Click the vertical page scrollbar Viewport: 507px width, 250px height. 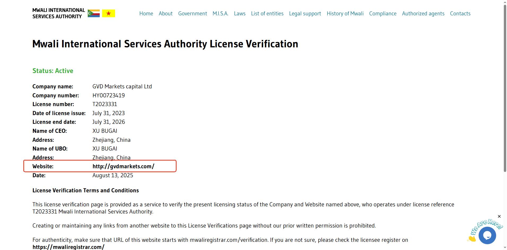tap(505, 87)
